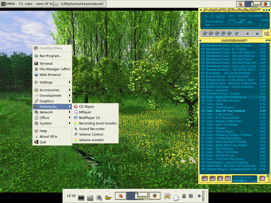Open Terminal from the desktop menu
Viewport: 271px width, 203px height.
point(52,63)
